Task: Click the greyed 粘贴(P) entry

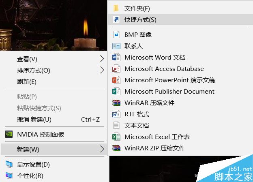Action: [x=54, y=96]
